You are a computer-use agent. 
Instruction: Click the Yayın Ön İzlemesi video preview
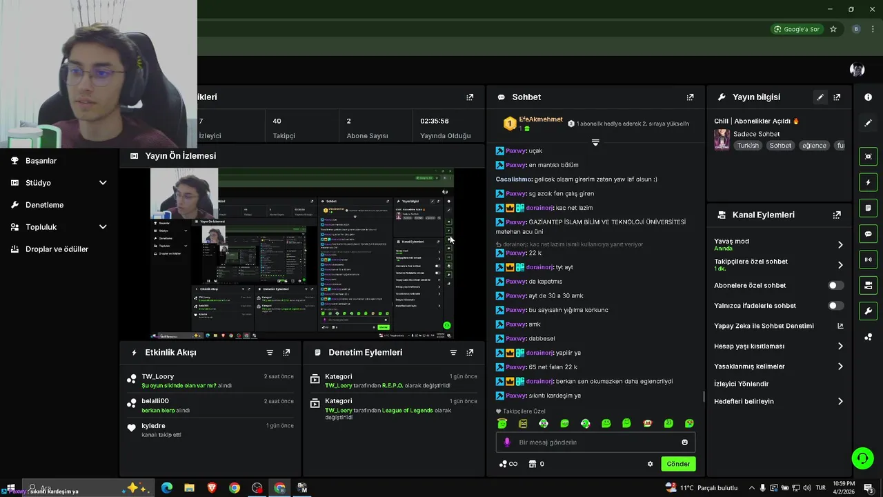point(302,253)
